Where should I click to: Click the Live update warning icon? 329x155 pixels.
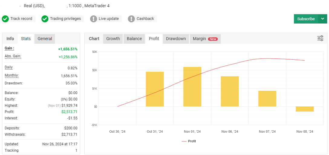93,19
